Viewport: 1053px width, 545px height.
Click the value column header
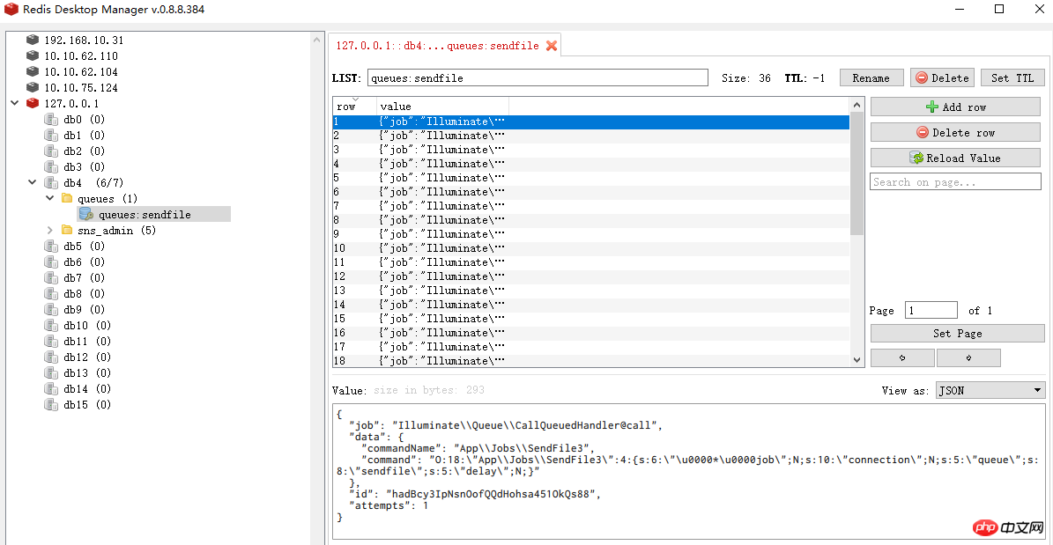point(442,106)
